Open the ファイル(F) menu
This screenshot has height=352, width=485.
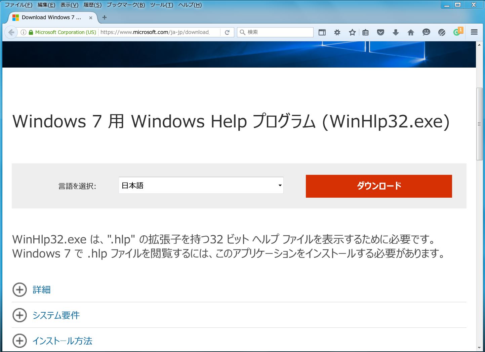[x=18, y=5]
